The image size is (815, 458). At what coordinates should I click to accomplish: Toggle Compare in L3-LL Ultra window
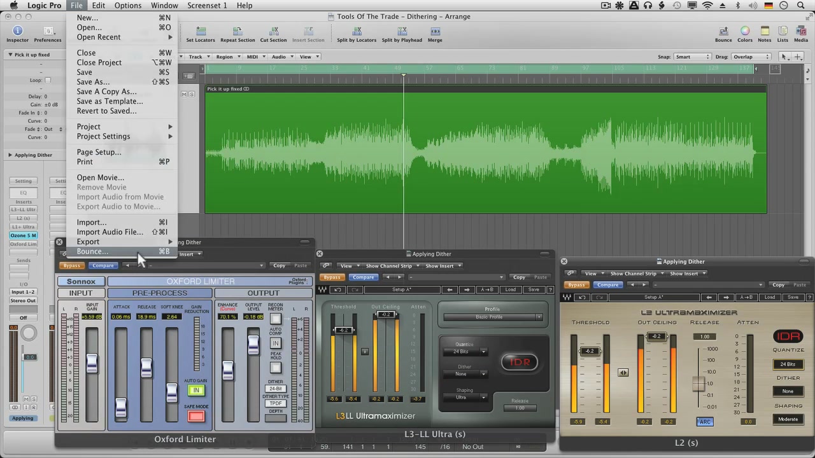(363, 277)
